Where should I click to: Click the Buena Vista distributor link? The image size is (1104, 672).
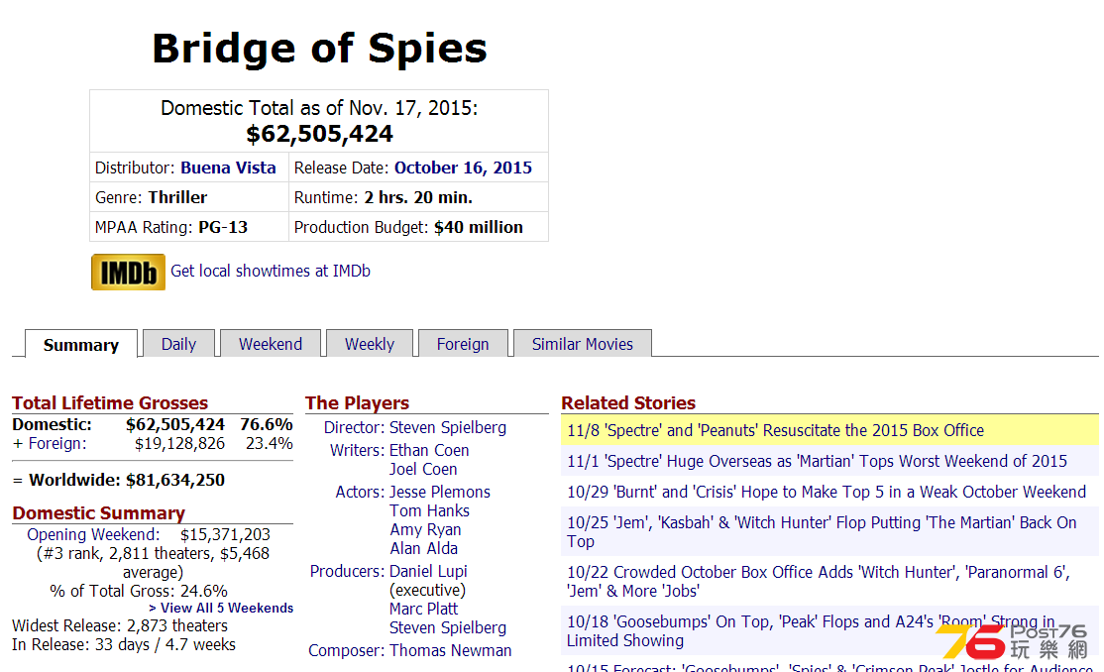click(228, 168)
